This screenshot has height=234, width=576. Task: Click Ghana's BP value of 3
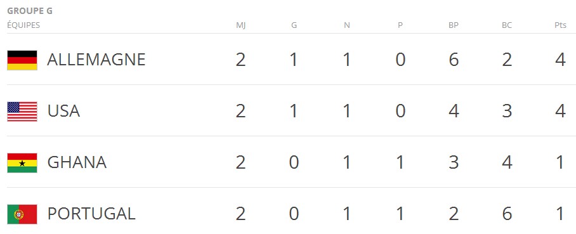(x=454, y=162)
